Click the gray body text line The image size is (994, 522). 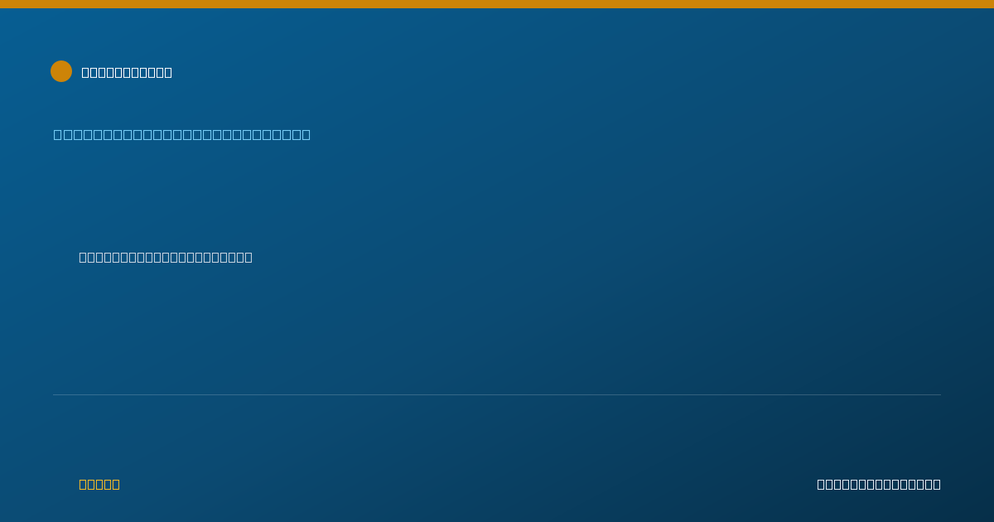click(x=166, y=257)
